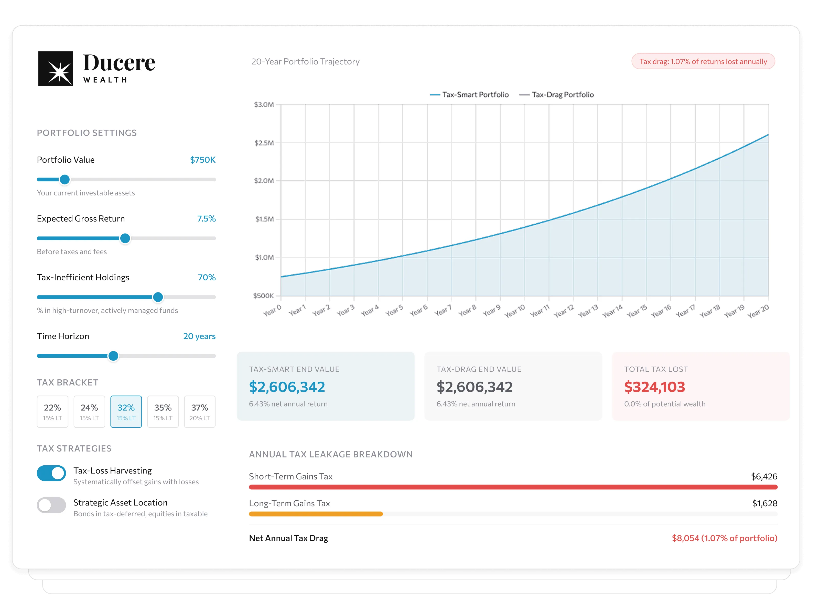Select the 24% tax bracket

(x=89, y=412)
